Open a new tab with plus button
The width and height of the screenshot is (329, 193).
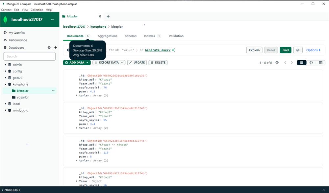tap(108, 16)
